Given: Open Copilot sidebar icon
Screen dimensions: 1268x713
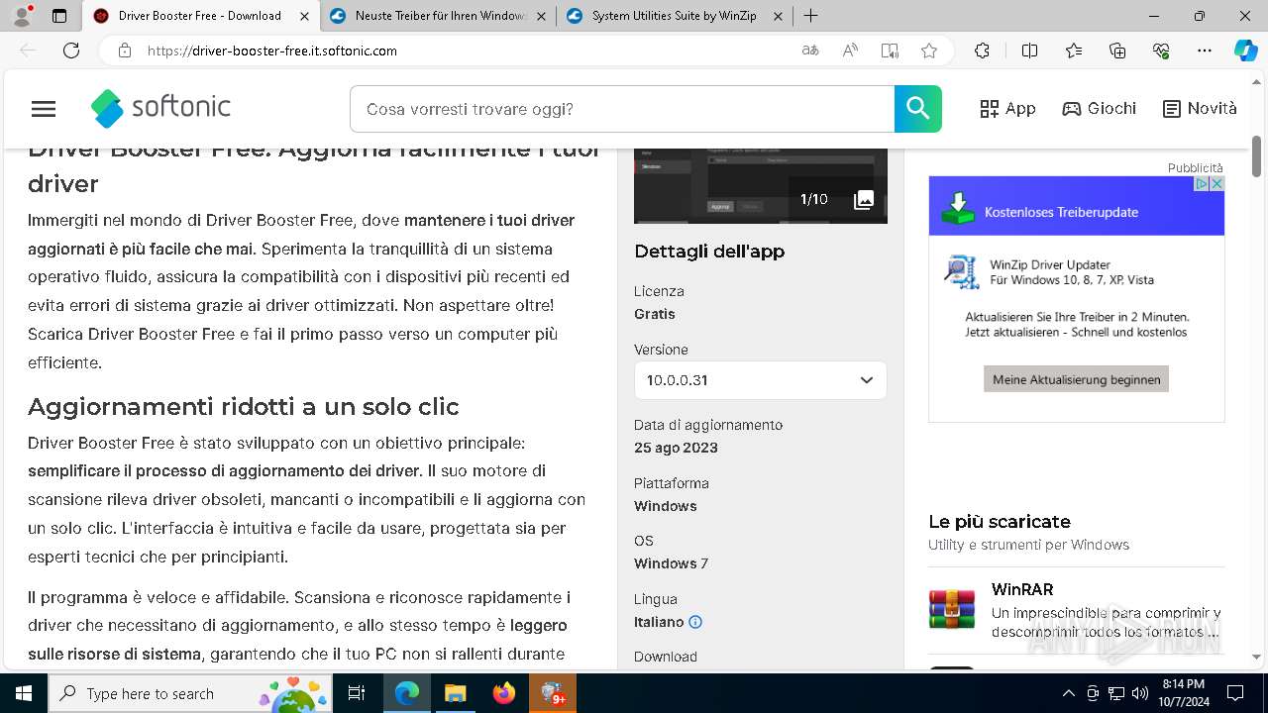Looking at the screenshot, I should (1246, 51).
